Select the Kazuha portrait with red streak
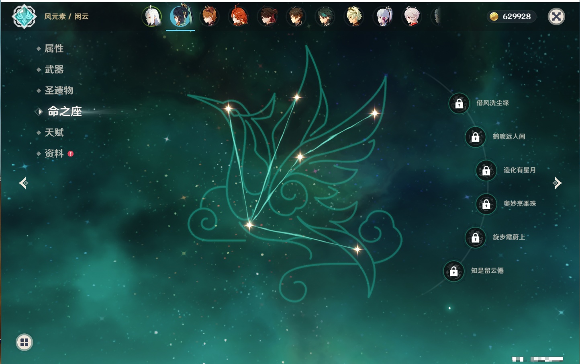580x364 pixels. tap(412, 16)
